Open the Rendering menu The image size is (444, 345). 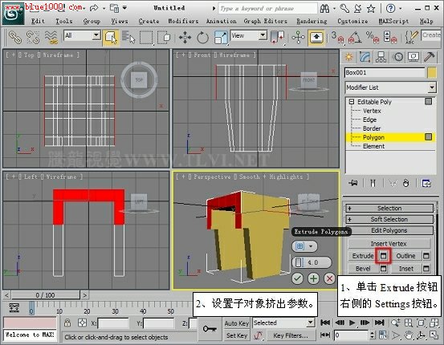pos(312,21)
